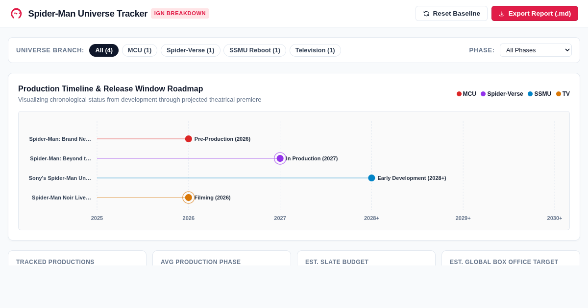
Task: Filter by MCU (1) branch
Action: pos(140,50)
